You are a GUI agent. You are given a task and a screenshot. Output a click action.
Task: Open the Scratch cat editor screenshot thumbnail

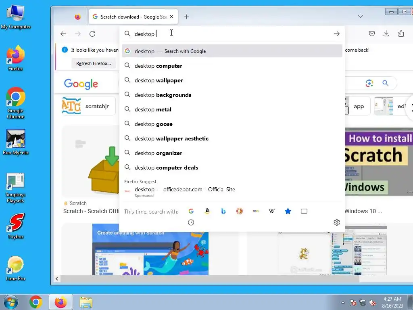point(332,250)
